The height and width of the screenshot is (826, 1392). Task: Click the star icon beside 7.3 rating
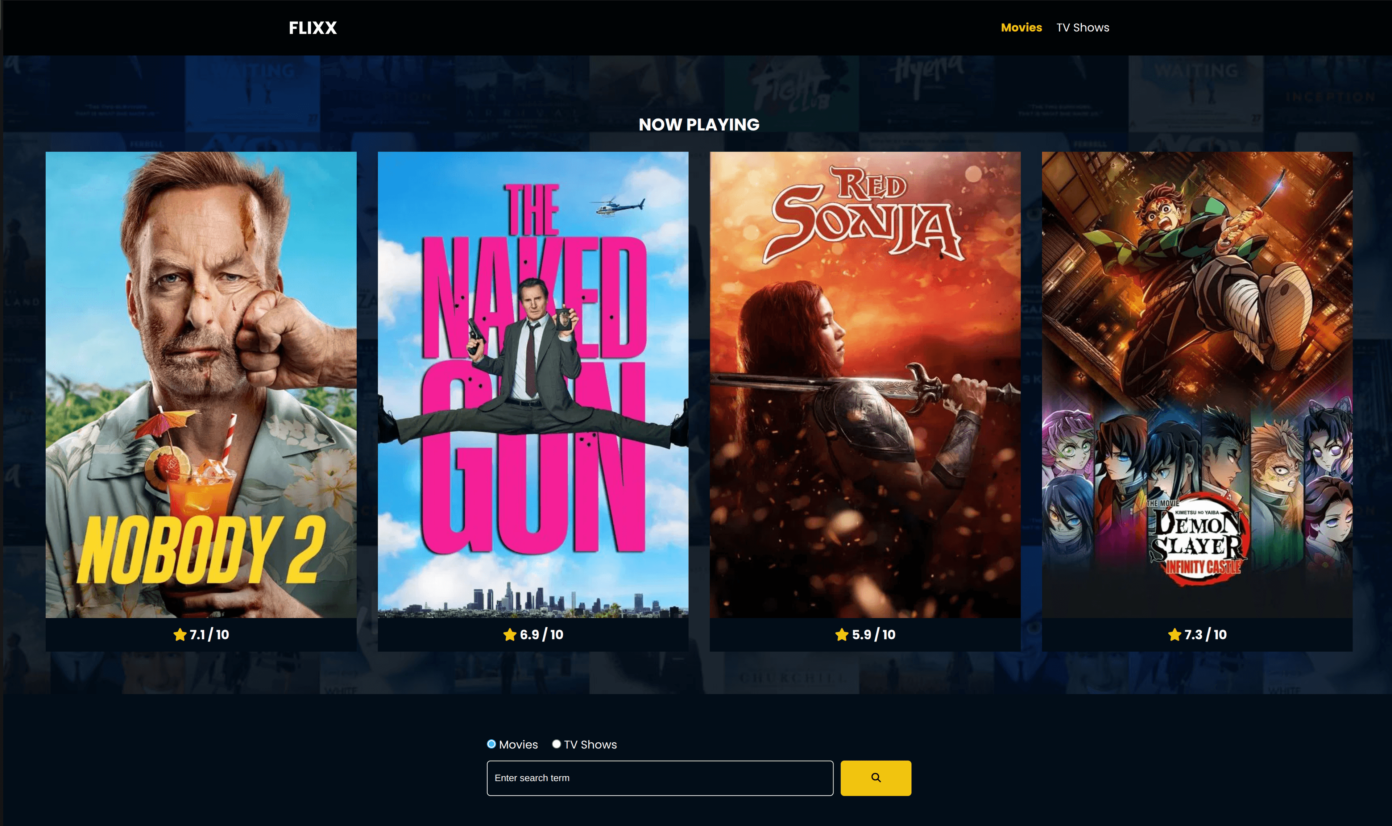coord(1174,635)
